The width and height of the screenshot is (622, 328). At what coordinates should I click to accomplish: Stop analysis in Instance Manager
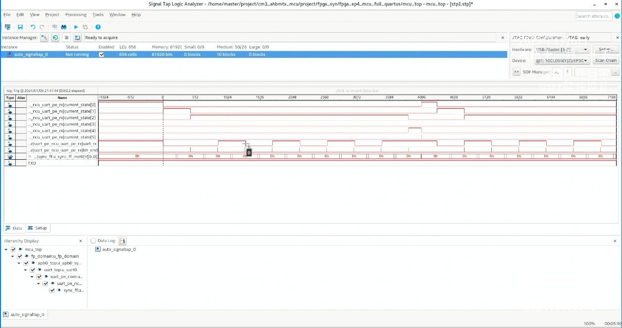click(x=66, y=38)
